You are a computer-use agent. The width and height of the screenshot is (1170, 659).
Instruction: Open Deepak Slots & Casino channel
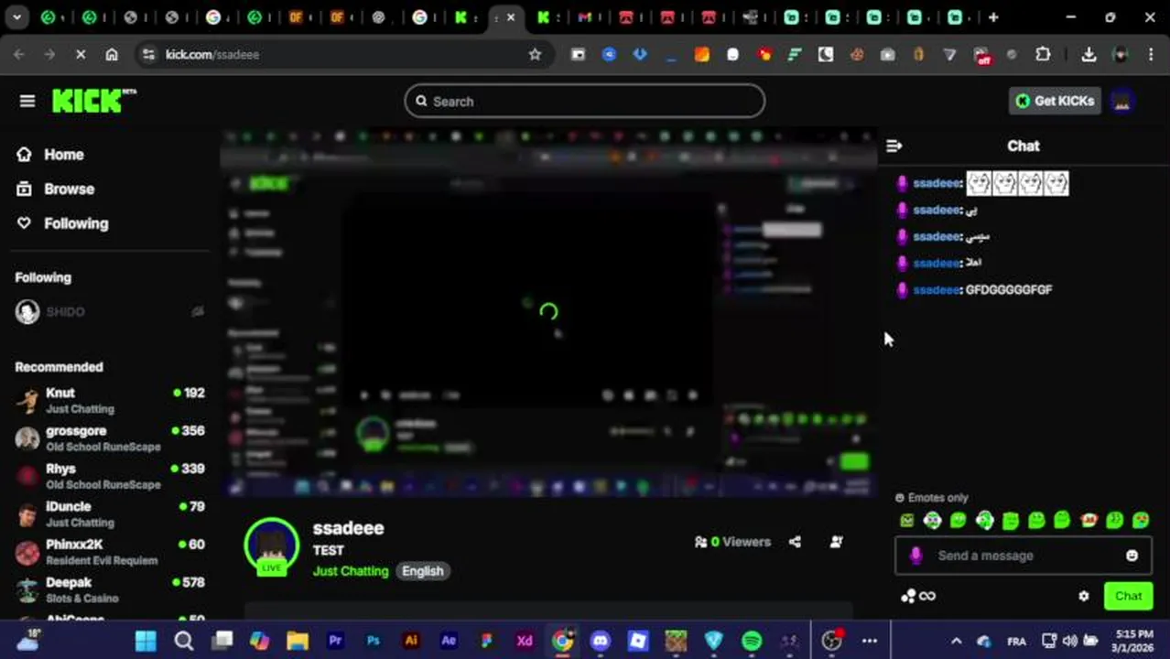[x=110, y=589]
